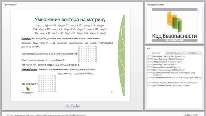Click the slide titled Умножение вектора на матрицу

click(70, 55)
